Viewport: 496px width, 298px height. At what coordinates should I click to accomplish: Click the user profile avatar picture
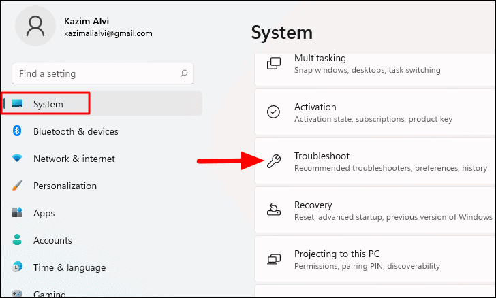click(x=35, y=26)
